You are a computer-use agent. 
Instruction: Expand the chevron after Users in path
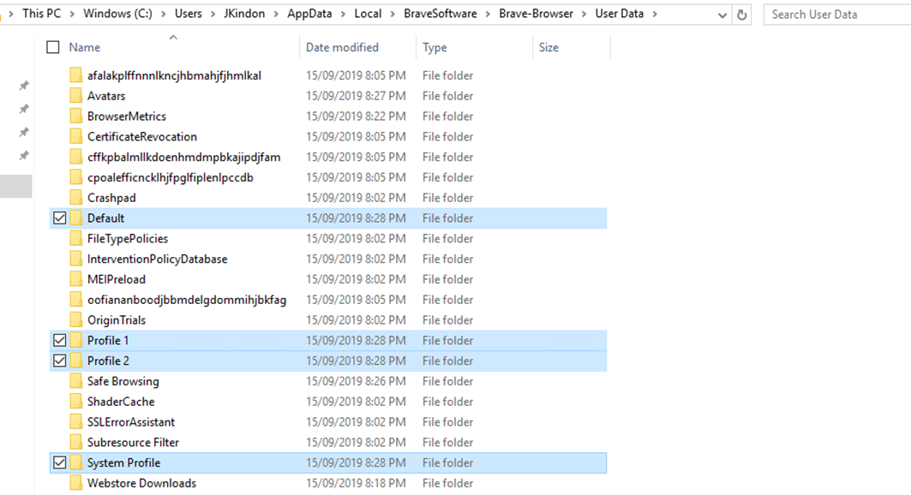coord(213,14)
